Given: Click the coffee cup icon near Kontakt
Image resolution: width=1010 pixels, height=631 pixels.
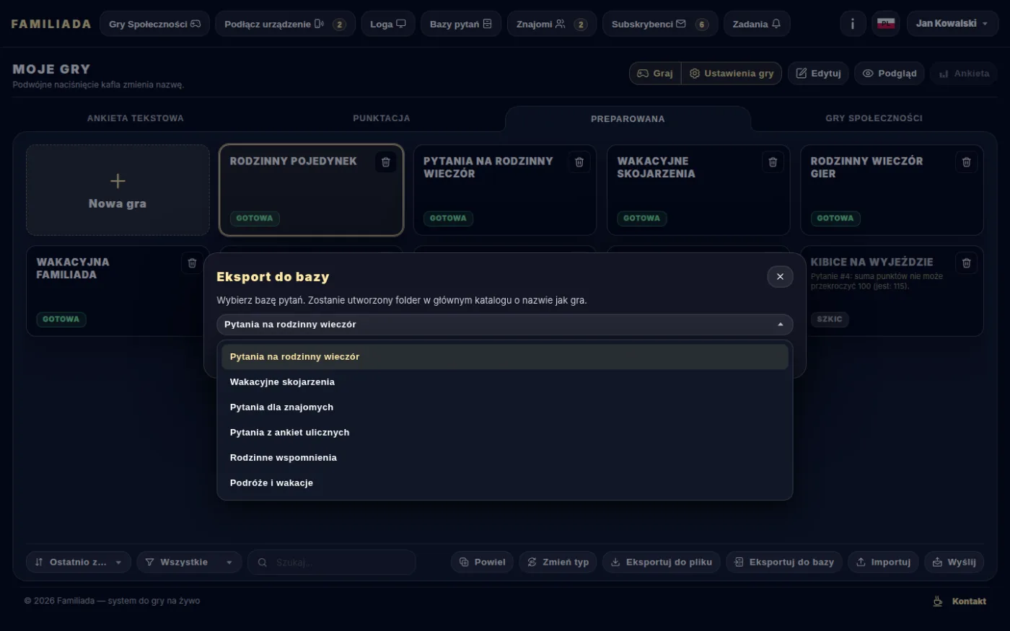Looking at the screenshot, I should [937, 601].
